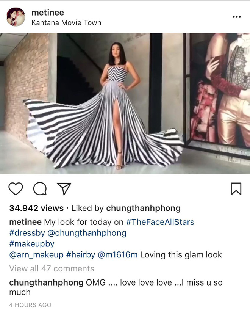Open metinee username in caption

click(25, 222)
